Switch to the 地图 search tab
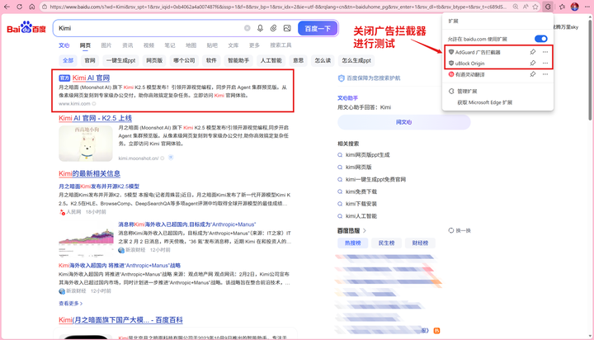Image resolution: width=594 pixels, height=340 pixels. (x=191, y=45)
